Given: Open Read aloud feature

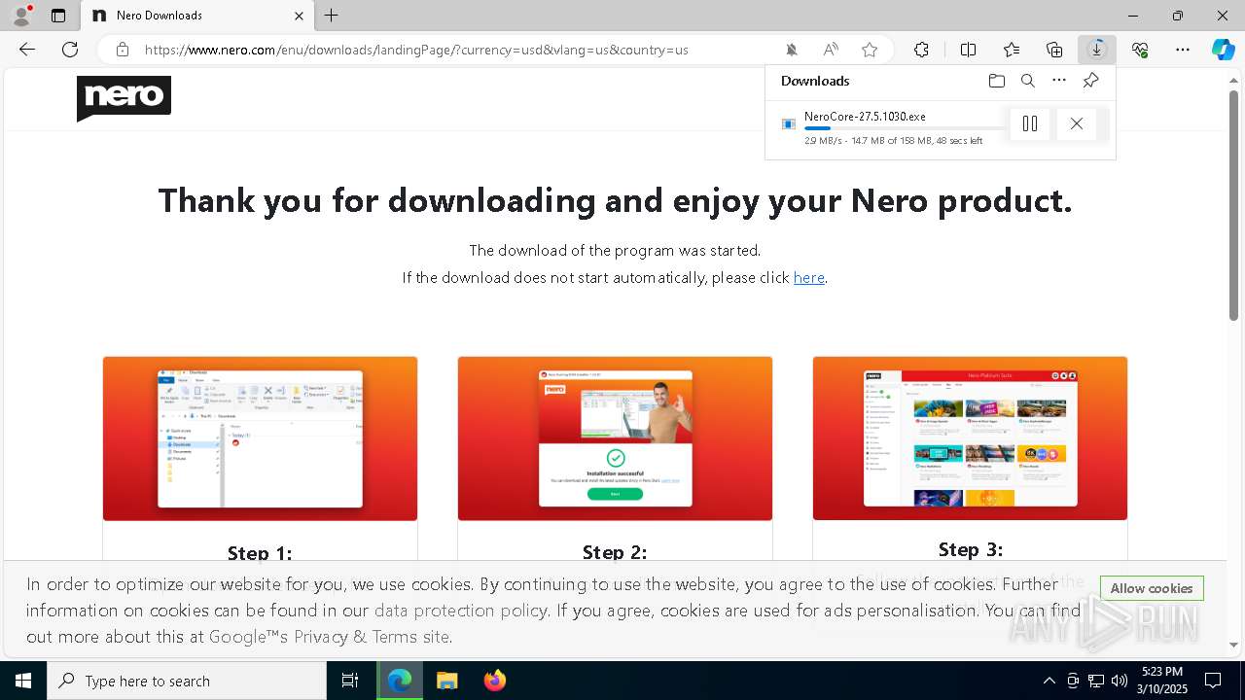Looking at the screenshot, I should pyautogui.click(x=831, y=50).
